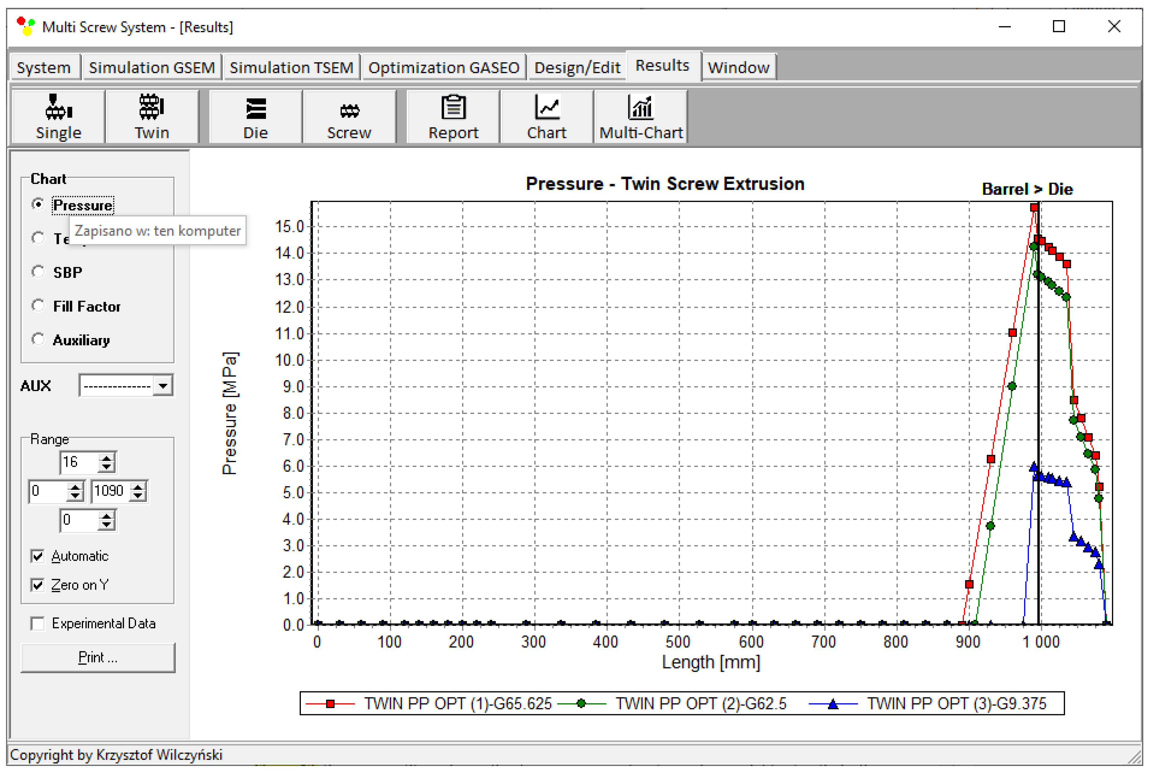Click the Multi Screw System app icon
The image size is (1149, 772).
[26, 26]
